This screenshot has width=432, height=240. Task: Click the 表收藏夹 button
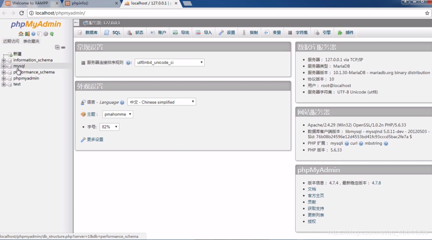click(x=31, y=41)
